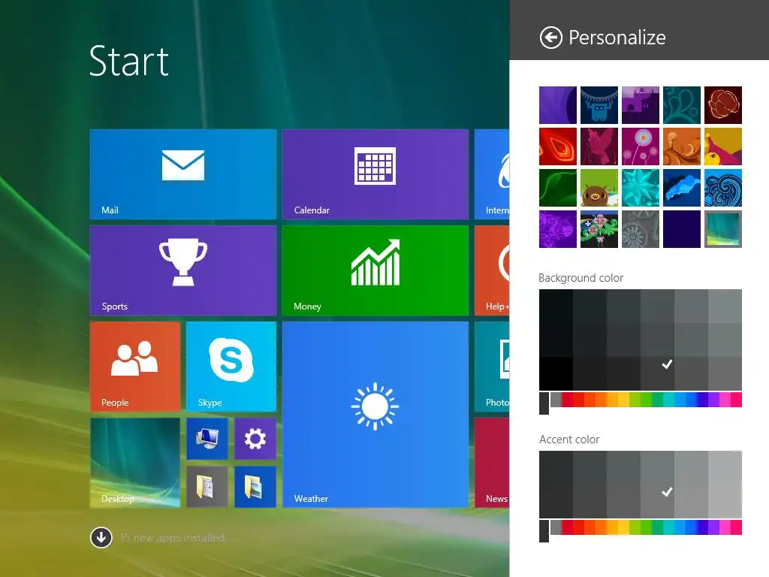Pick the solid dark navy background
The width and height of the screenshot is (769, 577).
tap(682, 229)
